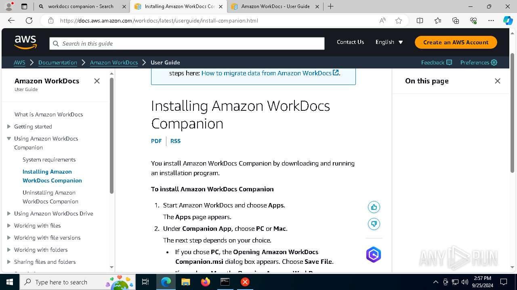Click the AWS logo in the header

(25, 42)
